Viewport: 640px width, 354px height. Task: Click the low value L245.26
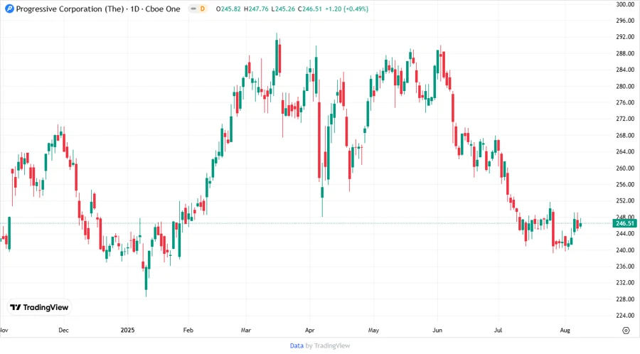(283, 9)
